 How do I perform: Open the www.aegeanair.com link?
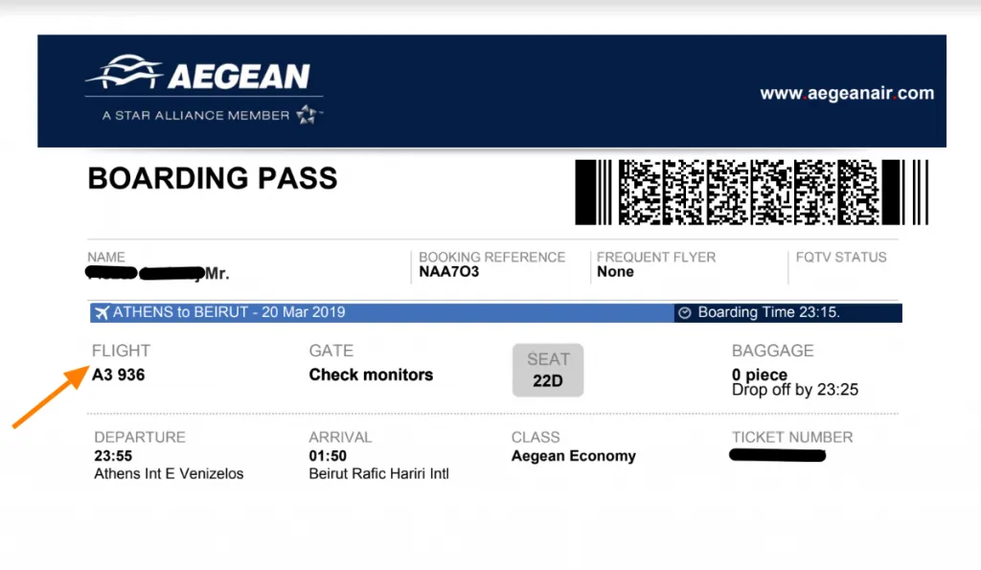[847, 93]
